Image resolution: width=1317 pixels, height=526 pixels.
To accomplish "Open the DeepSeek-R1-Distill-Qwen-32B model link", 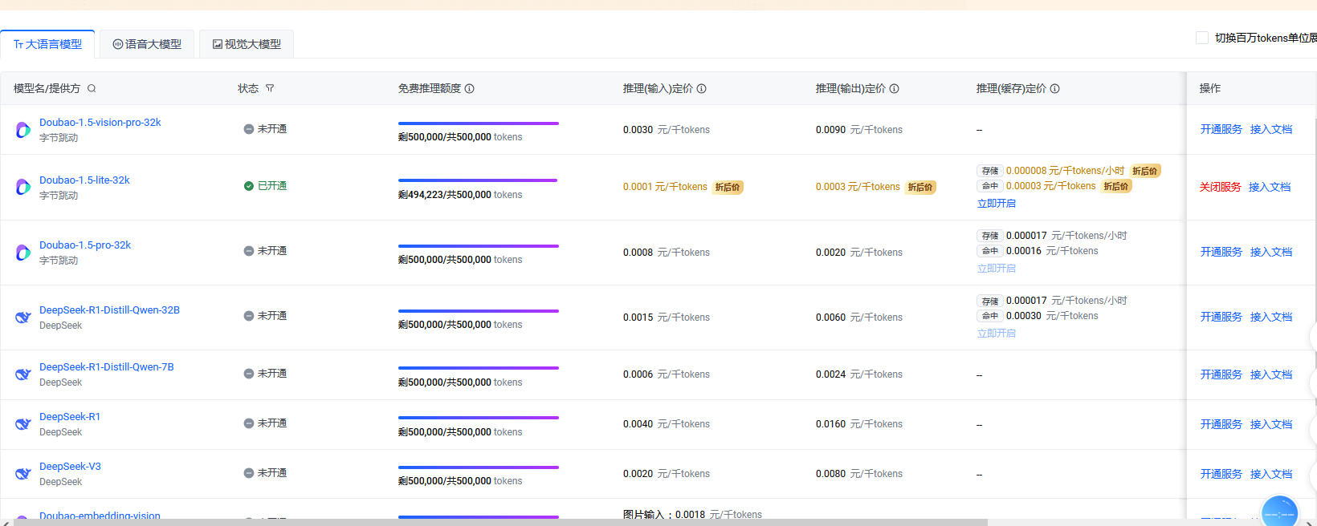I will [x=109, y=310].
